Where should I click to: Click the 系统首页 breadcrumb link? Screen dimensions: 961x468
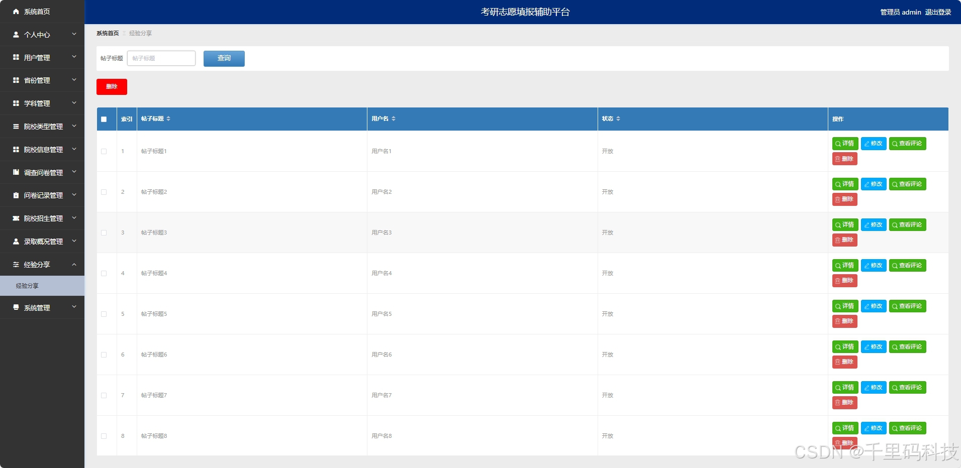click(108, 33)
